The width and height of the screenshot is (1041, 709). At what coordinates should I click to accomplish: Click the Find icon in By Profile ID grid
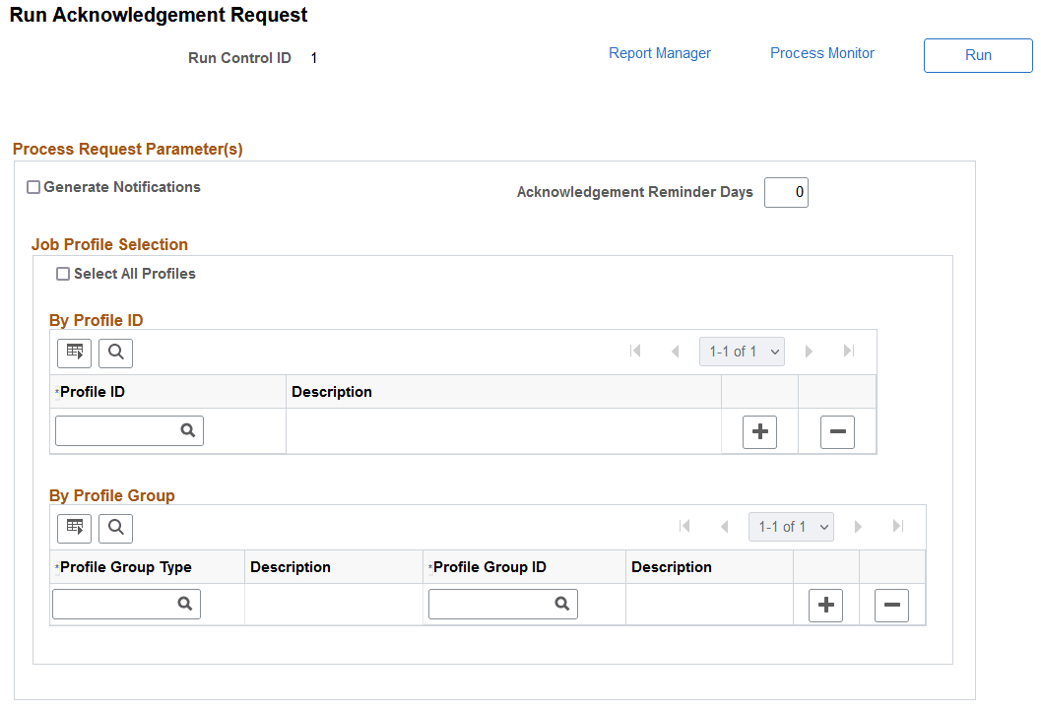115,353
